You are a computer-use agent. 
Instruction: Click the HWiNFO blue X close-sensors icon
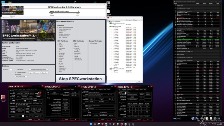(x=219, y=119)
